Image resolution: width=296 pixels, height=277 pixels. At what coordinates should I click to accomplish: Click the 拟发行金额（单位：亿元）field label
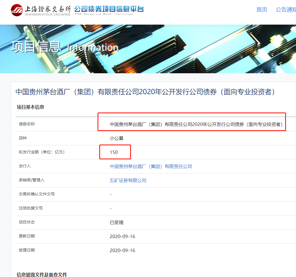42,152
